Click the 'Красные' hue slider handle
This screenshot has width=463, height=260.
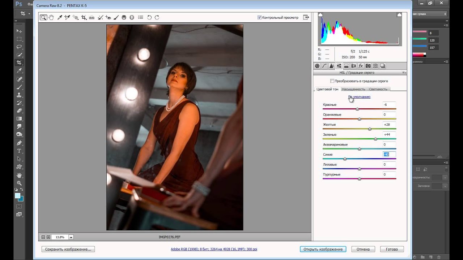(x=357, y=109)
